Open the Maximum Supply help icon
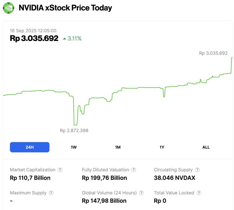This screenshot has height=210, width=234. pyautogui.click(x=52, y=193)
